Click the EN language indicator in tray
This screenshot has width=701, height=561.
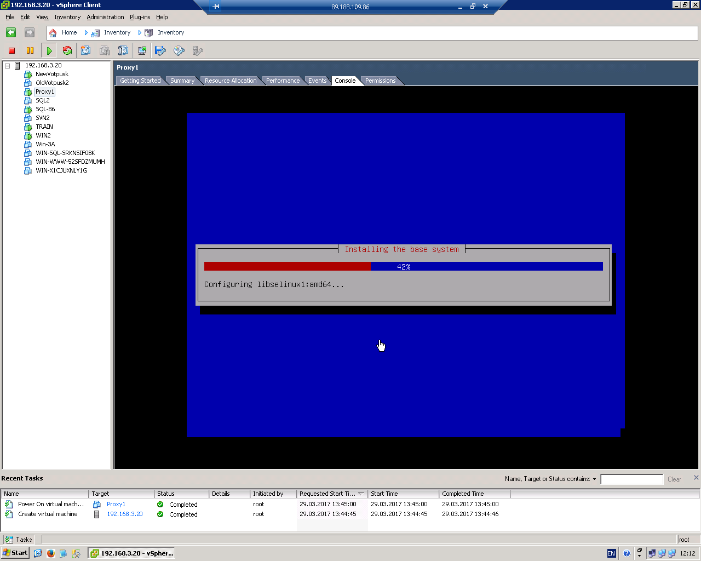(x=611, y=553)
